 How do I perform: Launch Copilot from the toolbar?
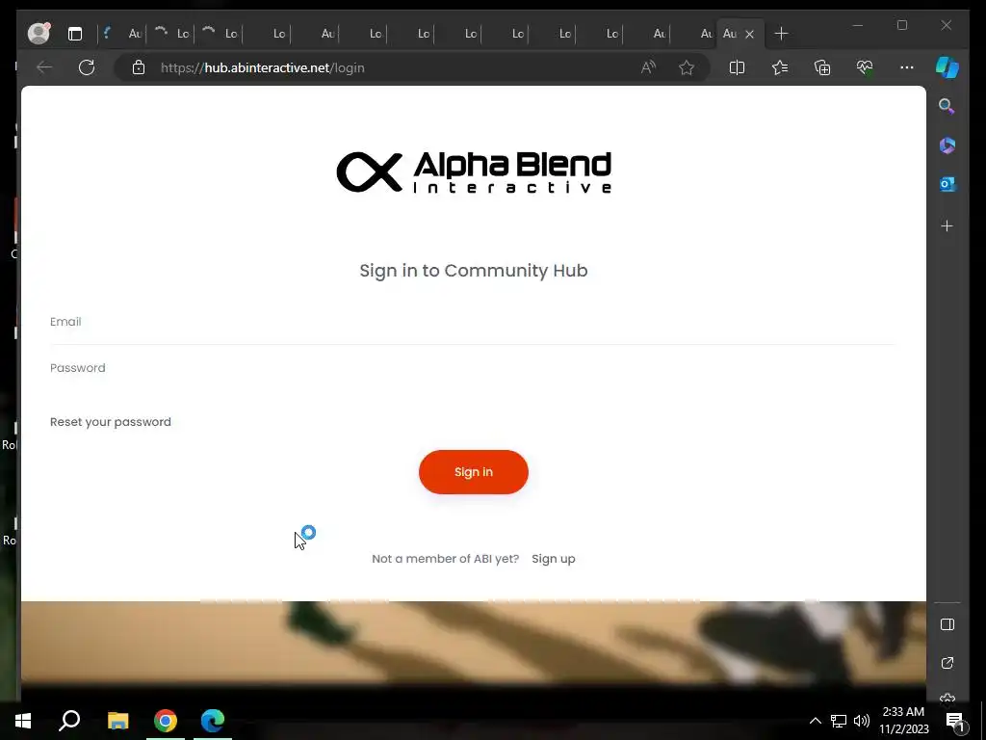pyautogui.click(x=947, y=67)
